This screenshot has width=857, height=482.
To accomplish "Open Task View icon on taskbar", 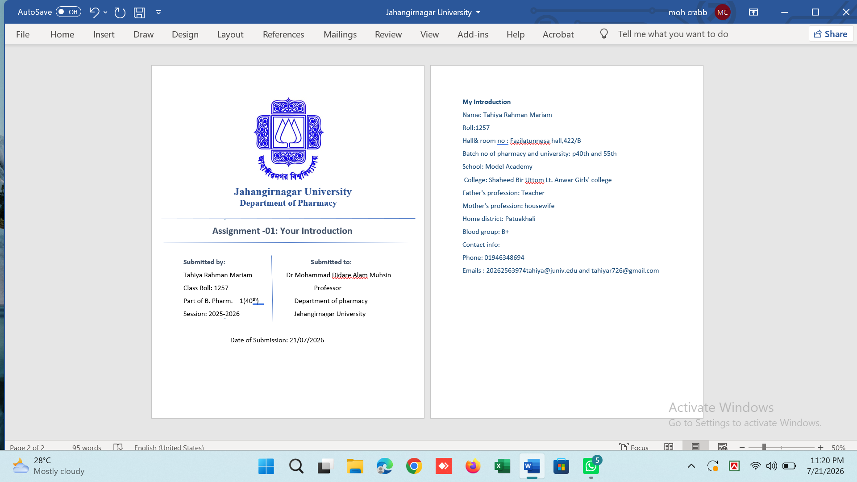I will [325, 466].
